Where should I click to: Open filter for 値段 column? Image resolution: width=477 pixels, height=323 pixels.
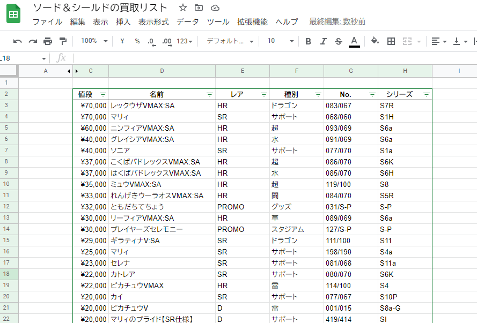103,94
